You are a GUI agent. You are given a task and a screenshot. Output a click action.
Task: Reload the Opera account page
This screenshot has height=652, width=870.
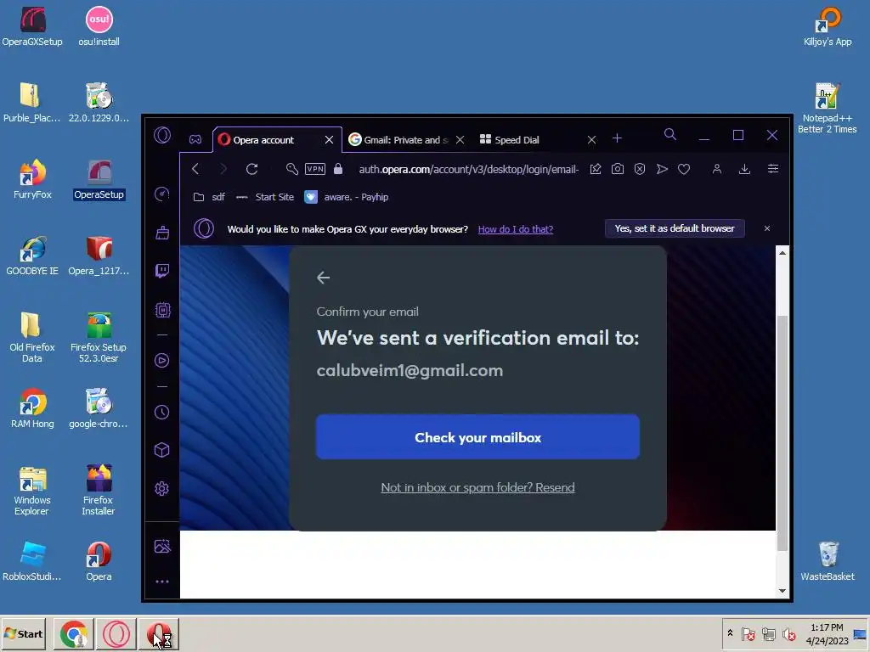click(251, 169)
